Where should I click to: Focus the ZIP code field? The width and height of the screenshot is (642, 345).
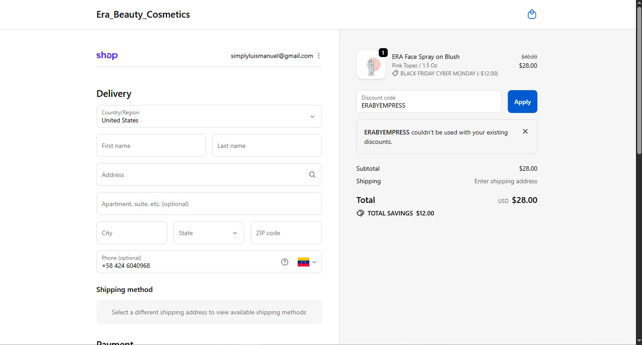(x=286, y=233)
